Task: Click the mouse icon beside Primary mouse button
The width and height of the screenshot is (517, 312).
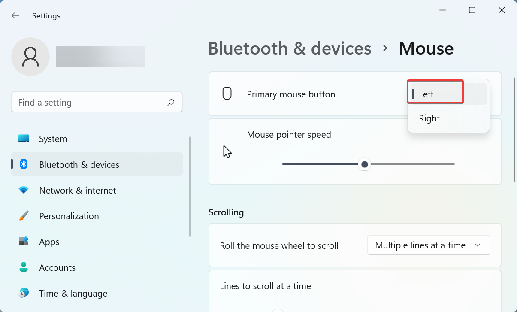Action: click(x=227, y=94)
